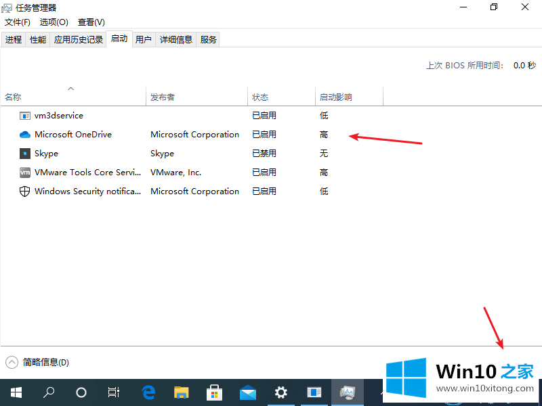Image resolution: width=542 pixels, height=406 pixels.
Task: Click the 上次 BIOS 所用时间 label
Action: pos(465,65)
